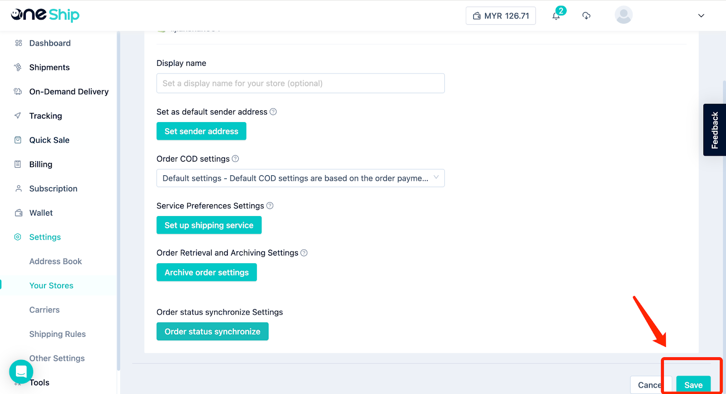
Task: Open the Order COD settings dropdown
Action: [300, 178]
